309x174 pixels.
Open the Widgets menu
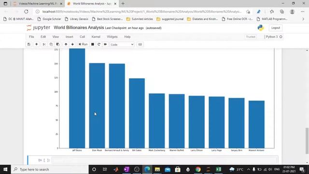112,37
